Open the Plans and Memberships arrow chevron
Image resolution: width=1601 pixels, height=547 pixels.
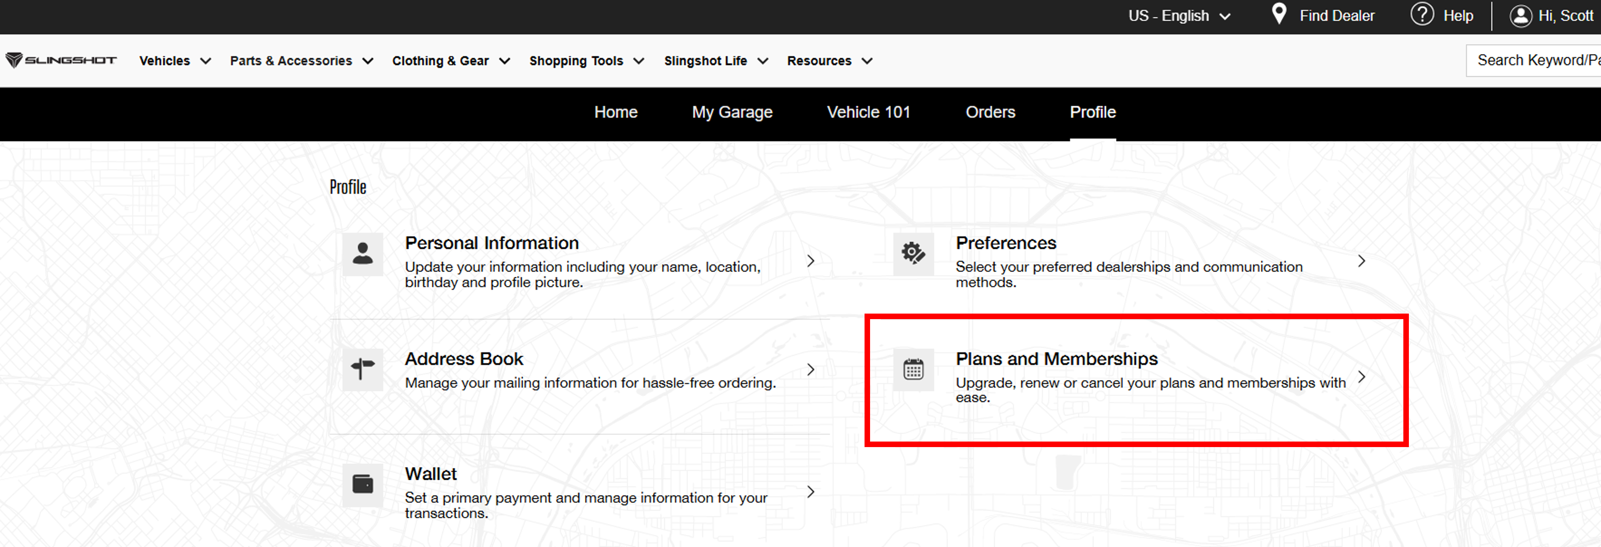point(1361,377)
